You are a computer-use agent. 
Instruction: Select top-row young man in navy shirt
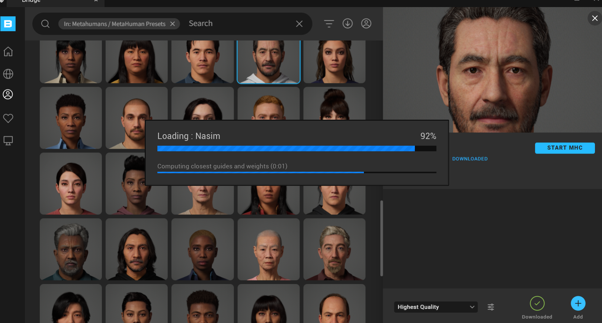pos(202,62)
